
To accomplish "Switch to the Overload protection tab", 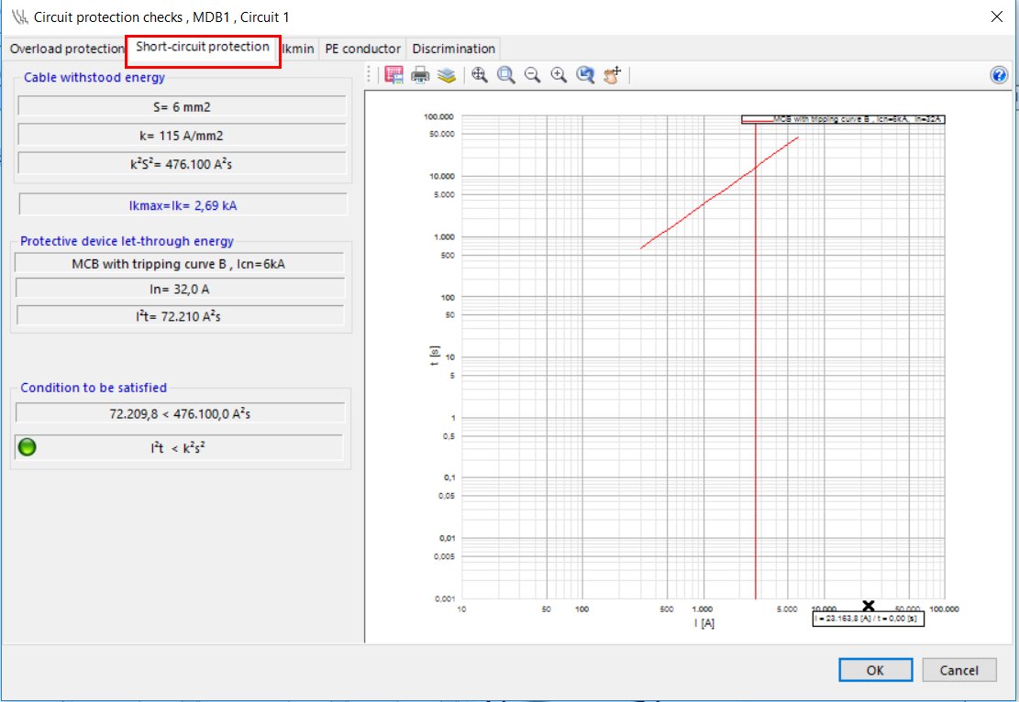I will coord(66,49).
